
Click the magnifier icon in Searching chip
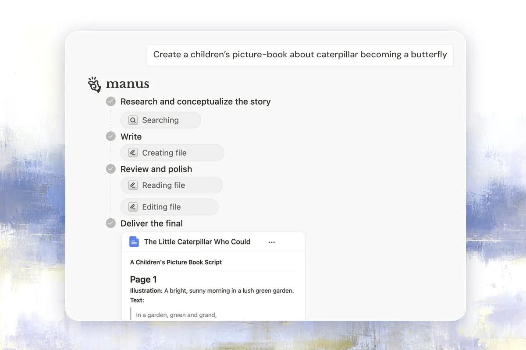[133, 120]
